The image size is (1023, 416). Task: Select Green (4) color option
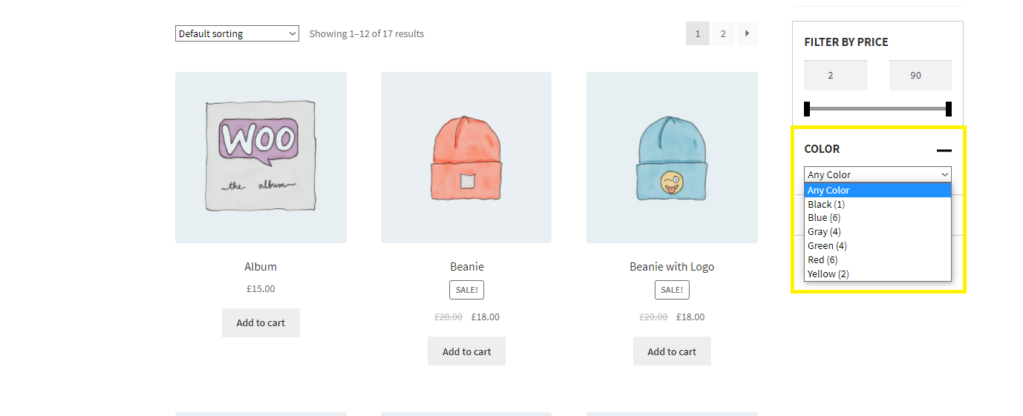(x=827, y=245)
